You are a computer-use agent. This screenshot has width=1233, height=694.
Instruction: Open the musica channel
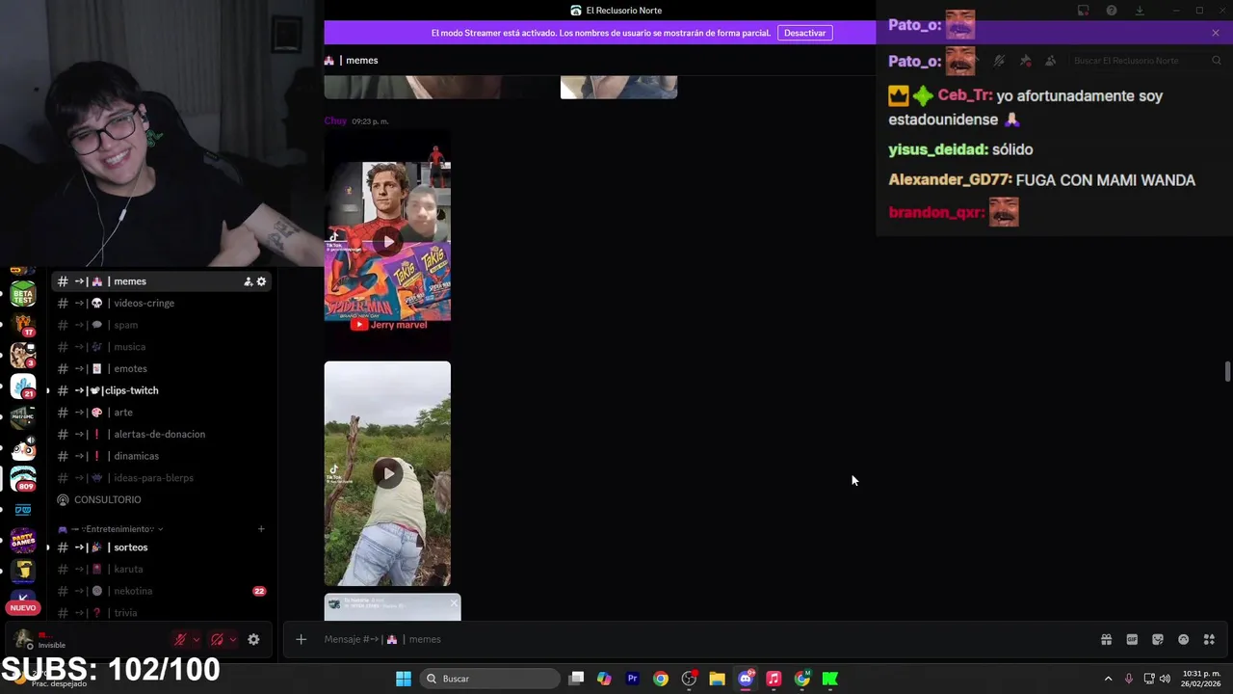(x=163, y=347)
